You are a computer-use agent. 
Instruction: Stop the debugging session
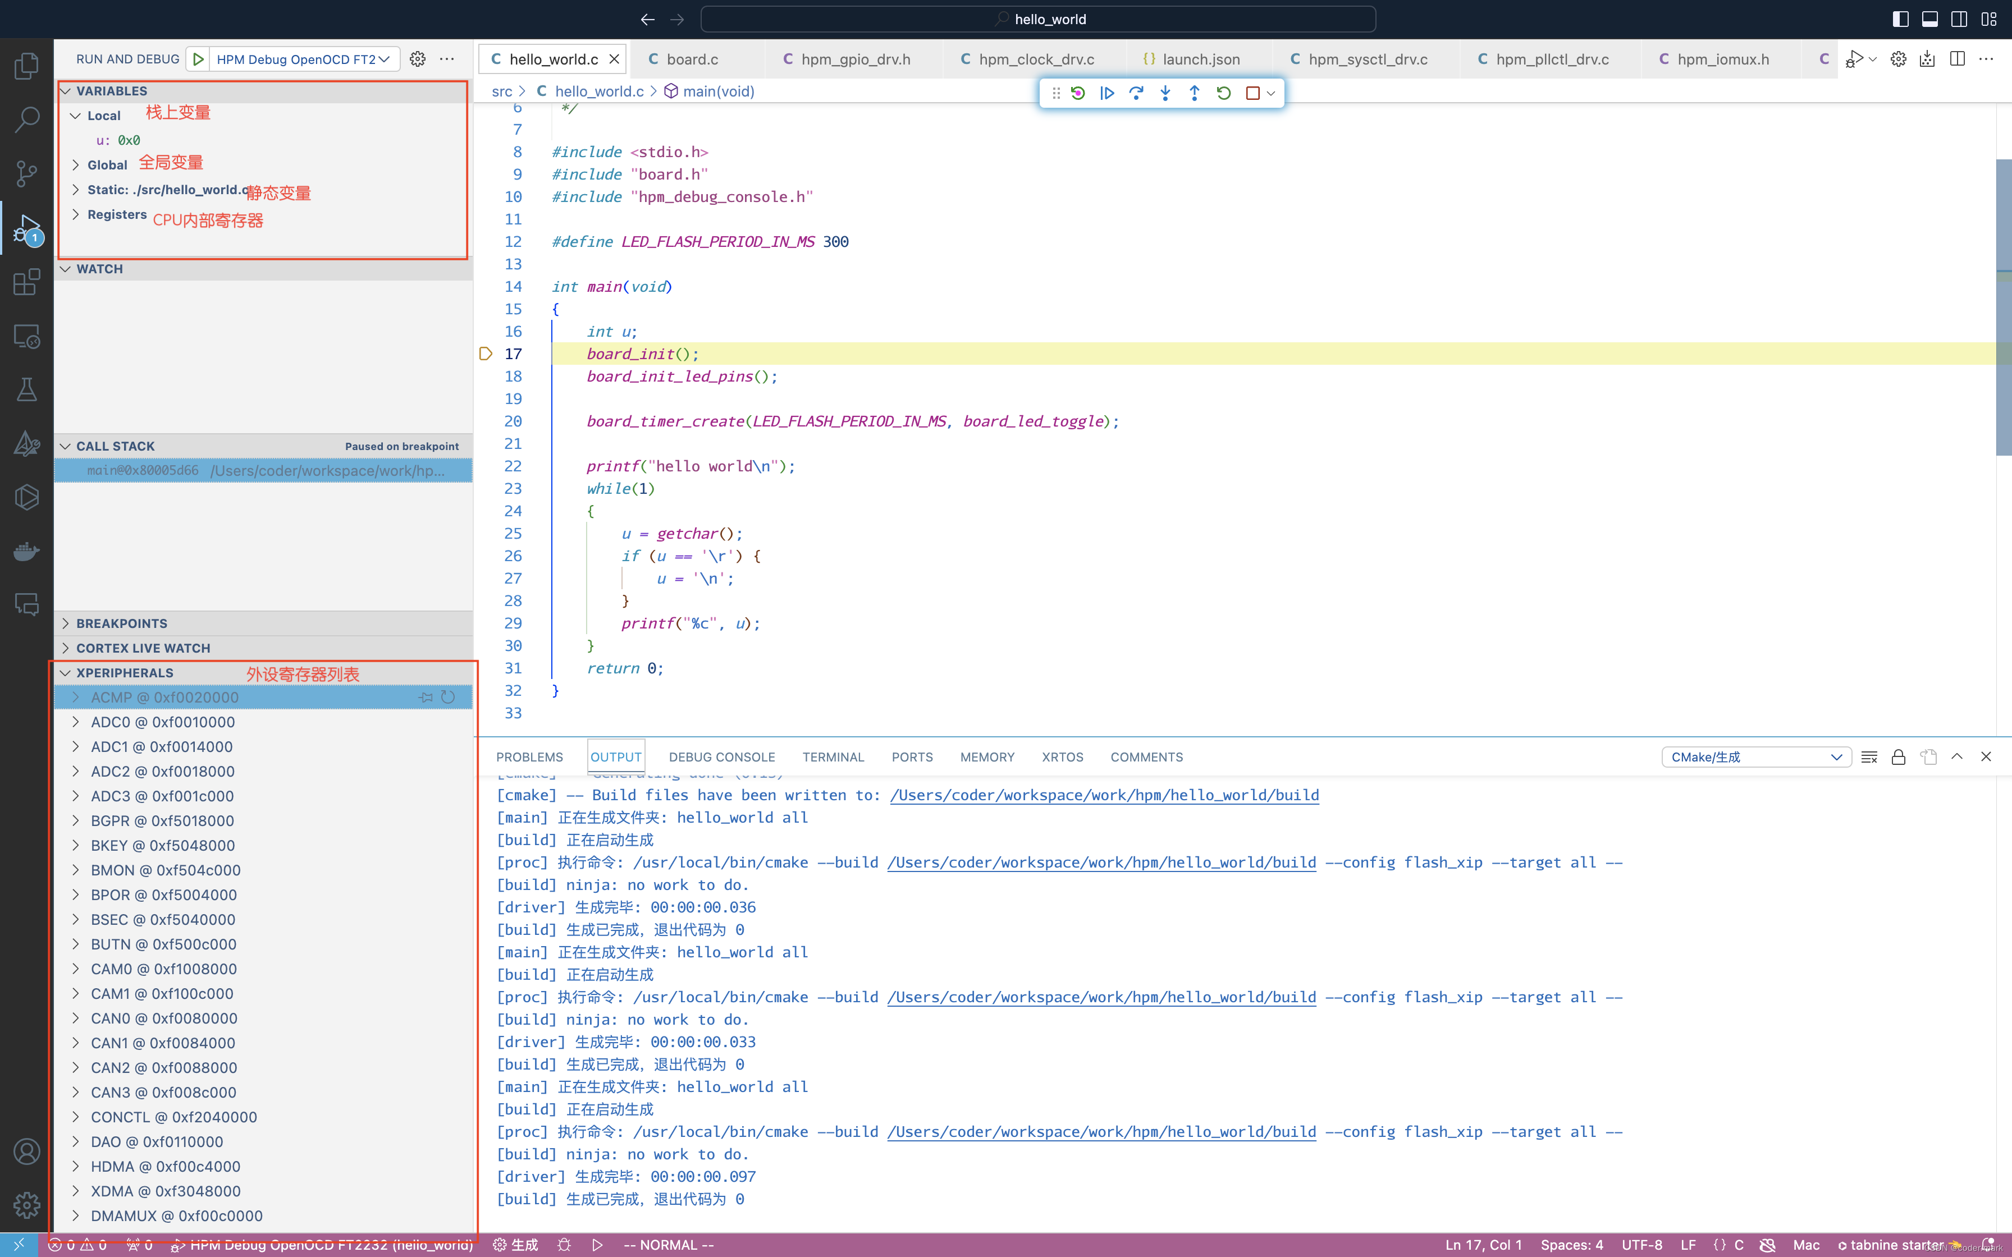coord(1253,93)
